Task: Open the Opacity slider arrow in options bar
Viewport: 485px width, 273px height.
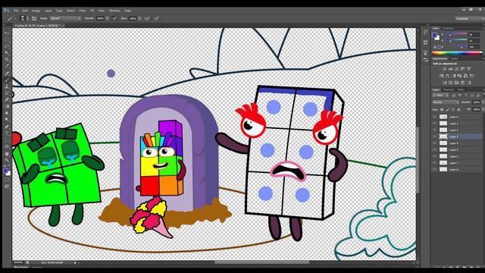Action: (x=107, y=18)
